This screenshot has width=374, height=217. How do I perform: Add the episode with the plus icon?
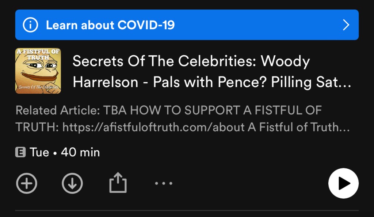click(27, 183)
